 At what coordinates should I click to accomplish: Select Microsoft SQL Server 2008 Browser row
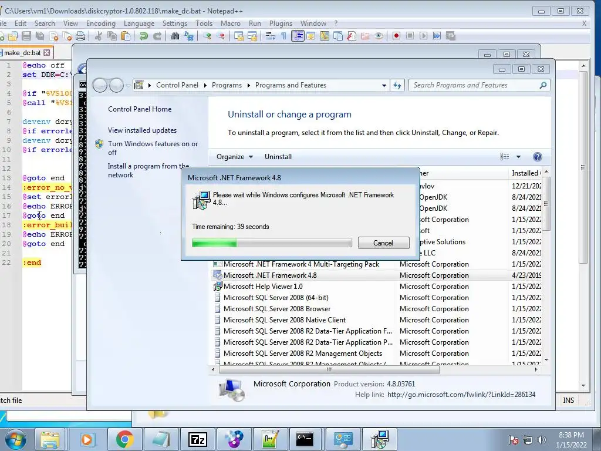377,309
